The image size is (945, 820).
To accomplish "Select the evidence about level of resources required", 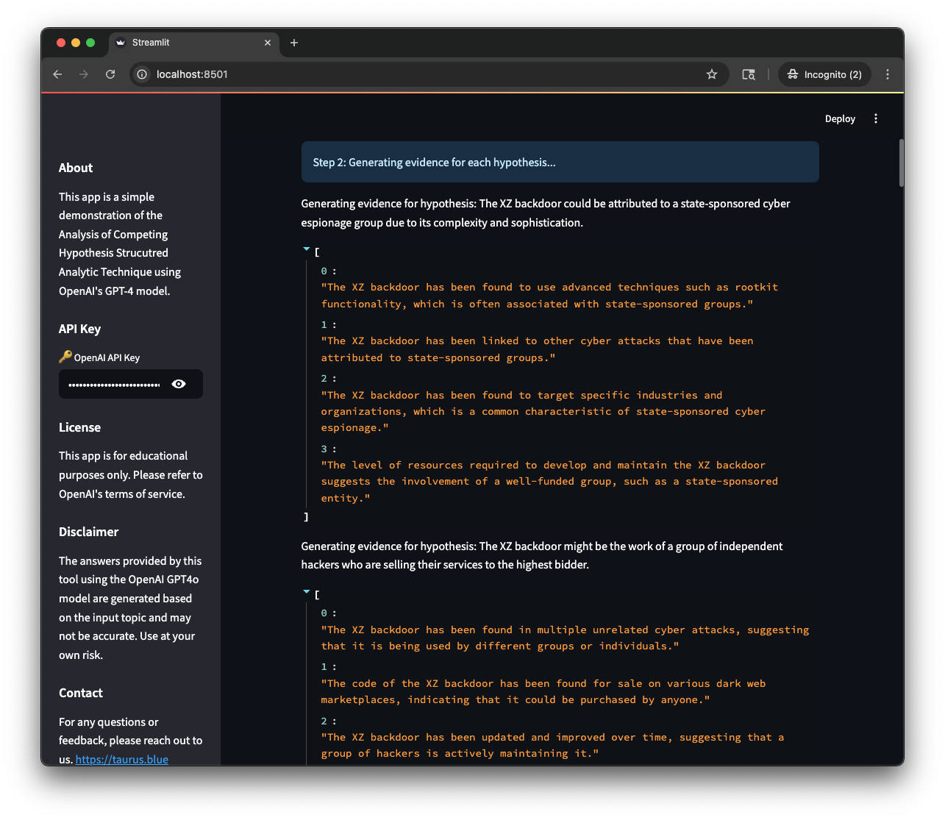I will tap(549, 481).
